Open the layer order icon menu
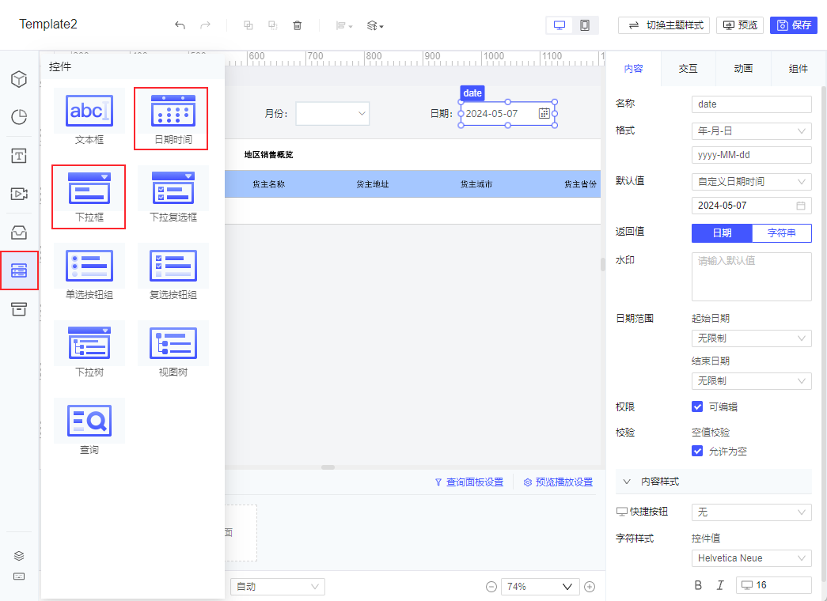827x601 pixels. (x=375, y=25)
